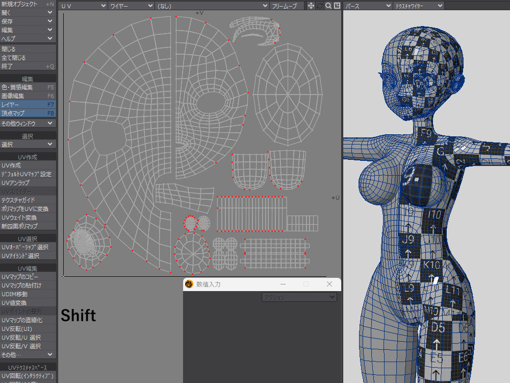Expand the その他ウィンドウ menu

(x=28, y=123)
